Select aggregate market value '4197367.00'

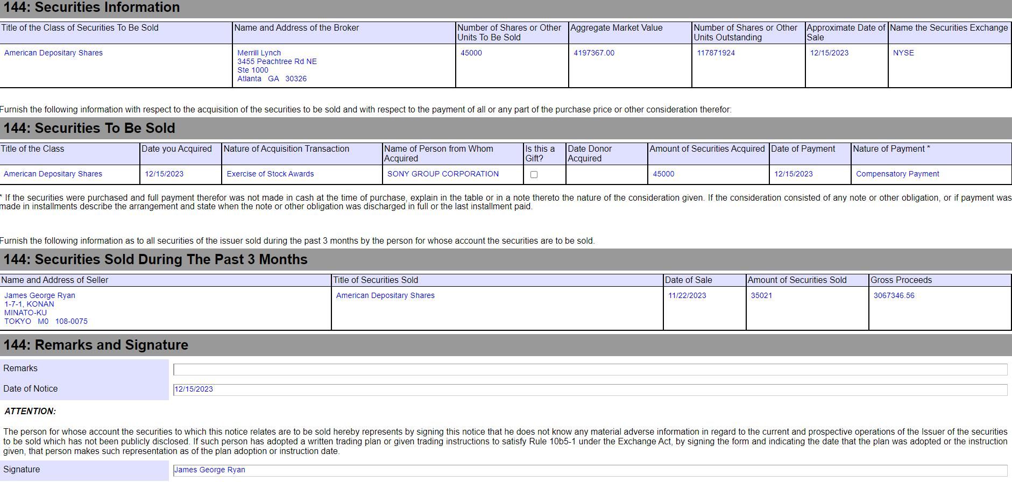(x=594, y=53)
